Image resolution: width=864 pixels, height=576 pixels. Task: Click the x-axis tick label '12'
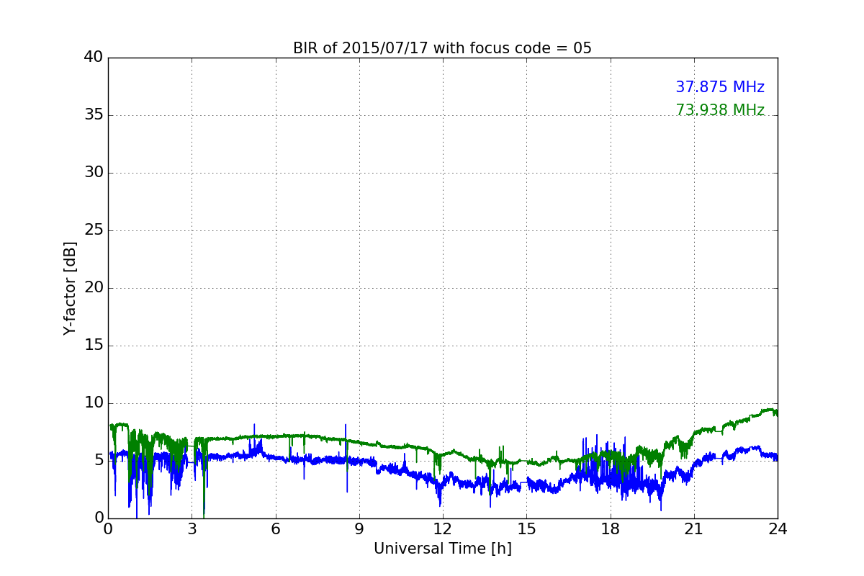(443, 528)
